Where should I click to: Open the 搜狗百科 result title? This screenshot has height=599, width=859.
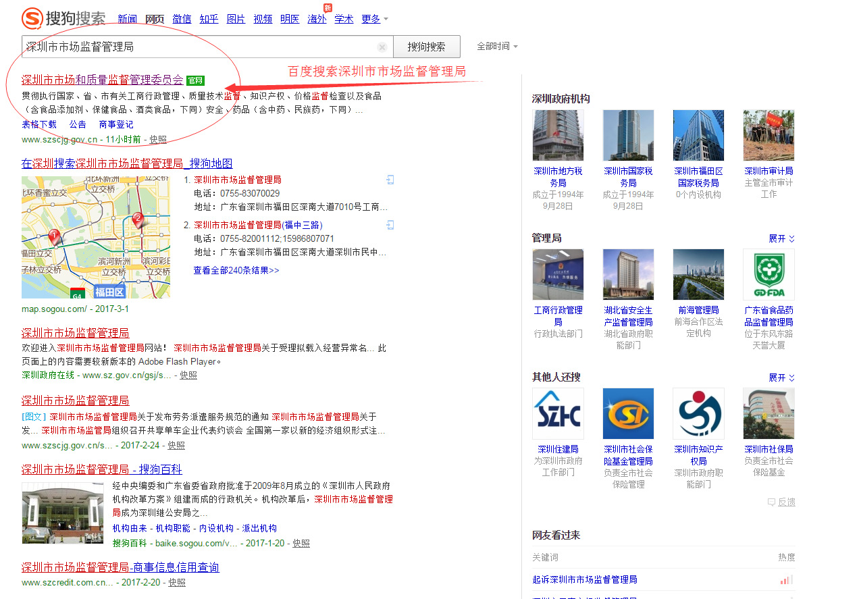click(102, 469)
